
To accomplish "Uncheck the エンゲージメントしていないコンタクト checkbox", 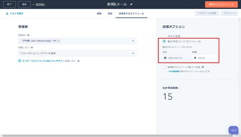I will 20,61.
